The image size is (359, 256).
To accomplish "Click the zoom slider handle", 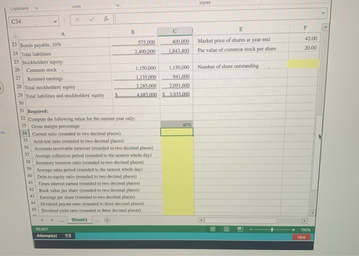I will coord(272,229).
